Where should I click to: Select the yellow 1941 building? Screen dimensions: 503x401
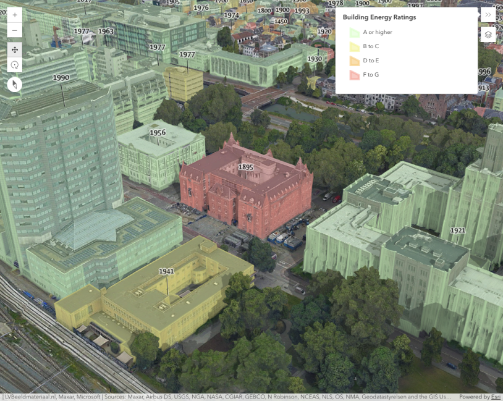coord(161,297)
